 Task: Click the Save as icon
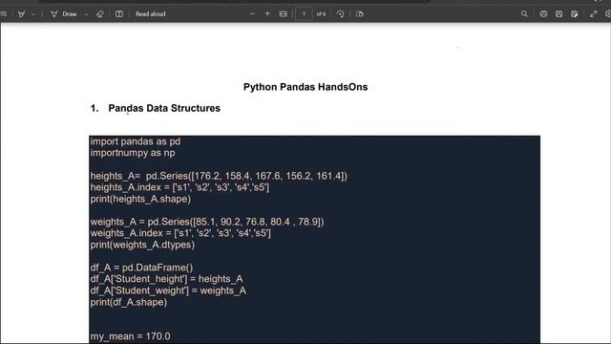pos(575,14)
